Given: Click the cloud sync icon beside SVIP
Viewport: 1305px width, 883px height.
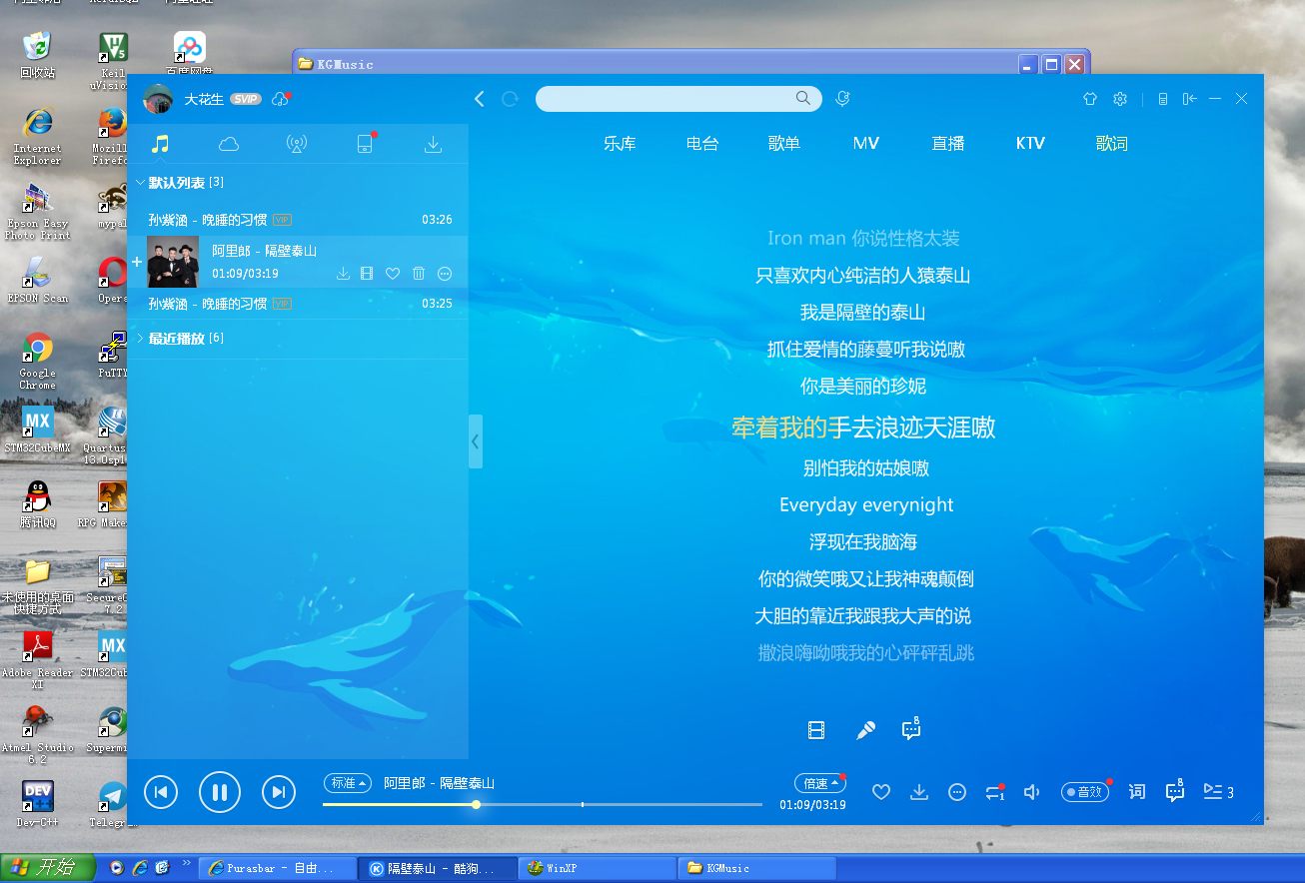Looking at the screenshot, I should [x=281, y=99].
